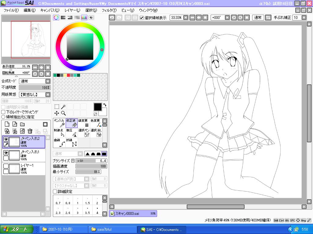This screenshot has height=234, width=313.
Task: Hide the ペン入れ2 layer eye
Action: pyautogui.click(x=6, y=139)
